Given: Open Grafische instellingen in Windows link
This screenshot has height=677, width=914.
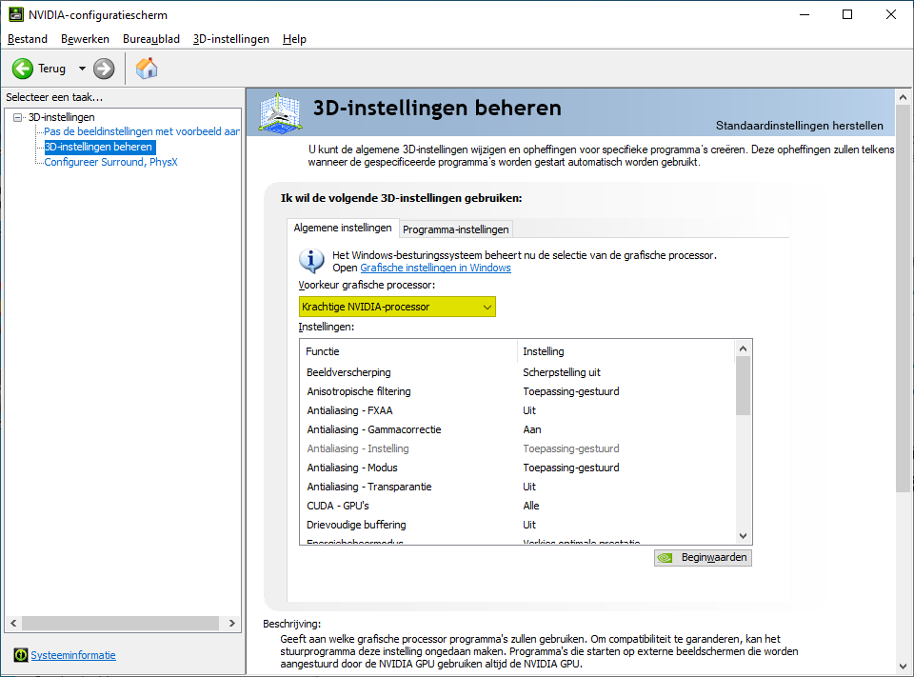Looking at the screenshot, I should point(435,268).
